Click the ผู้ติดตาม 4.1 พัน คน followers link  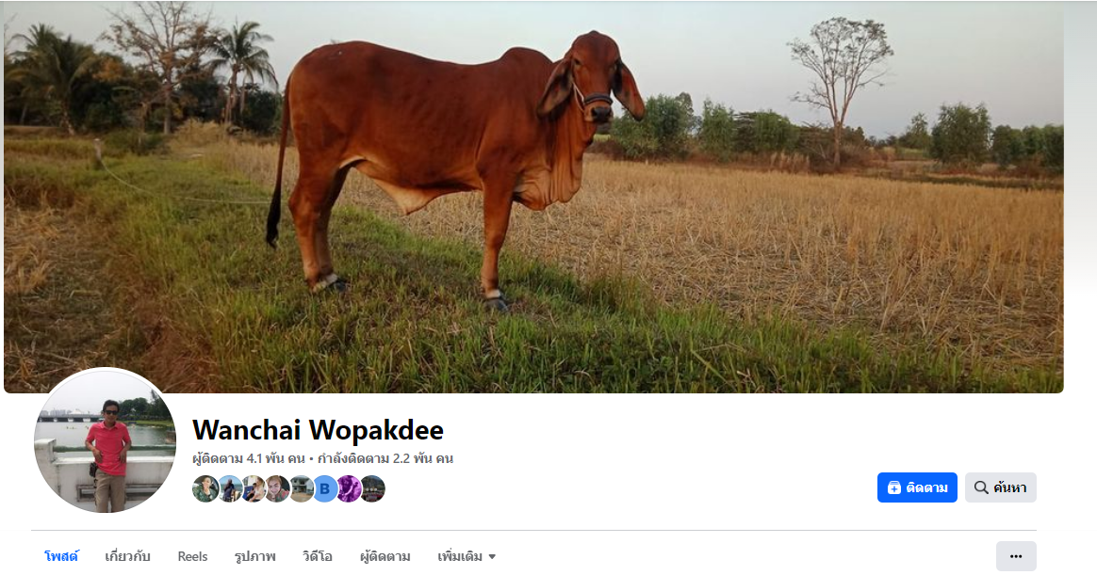tap(249, 459)
